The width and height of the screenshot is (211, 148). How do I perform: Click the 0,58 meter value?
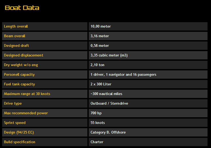click(100, 46)
